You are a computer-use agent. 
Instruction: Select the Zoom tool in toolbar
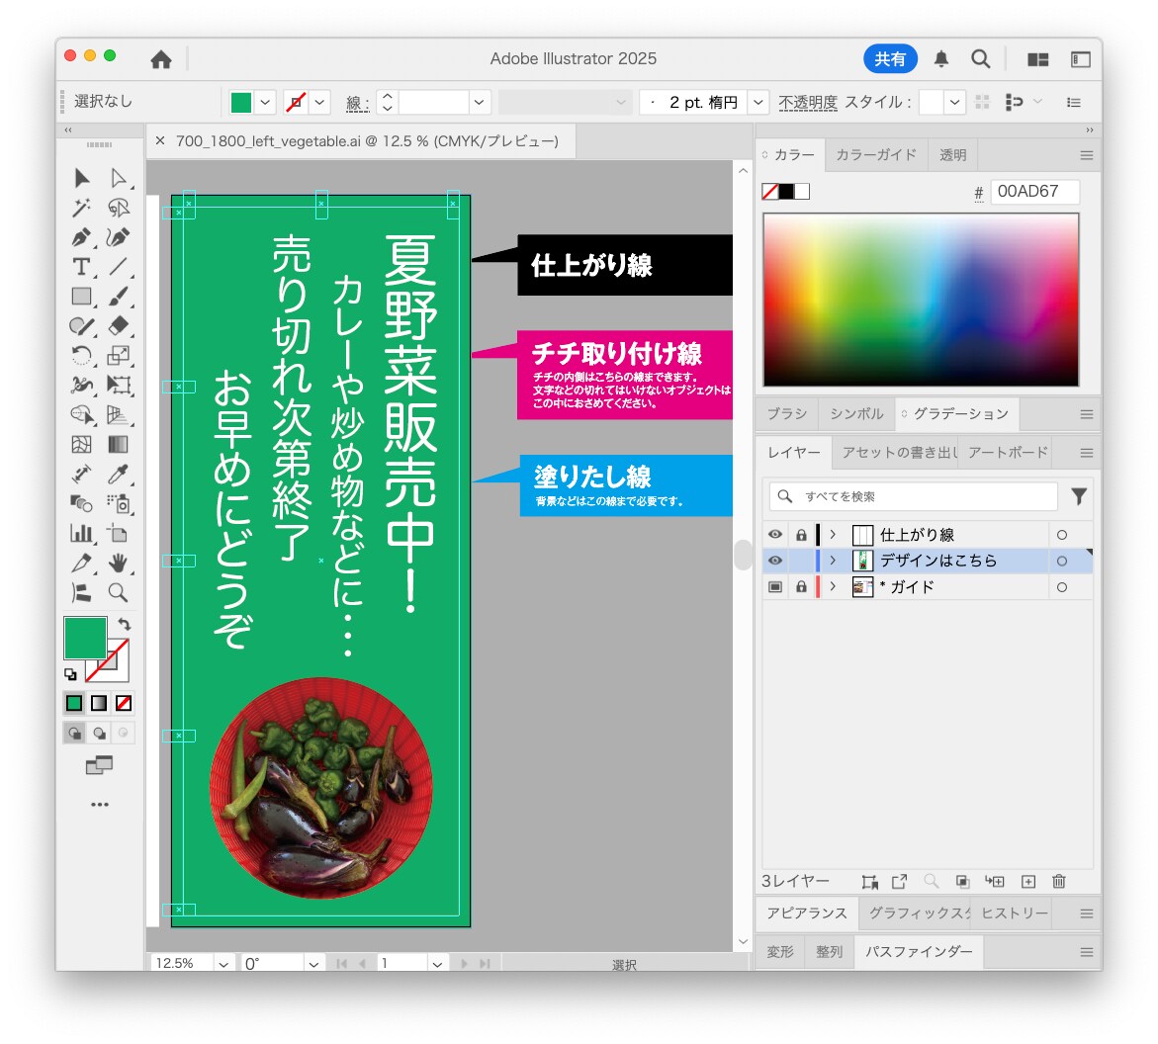118,592
